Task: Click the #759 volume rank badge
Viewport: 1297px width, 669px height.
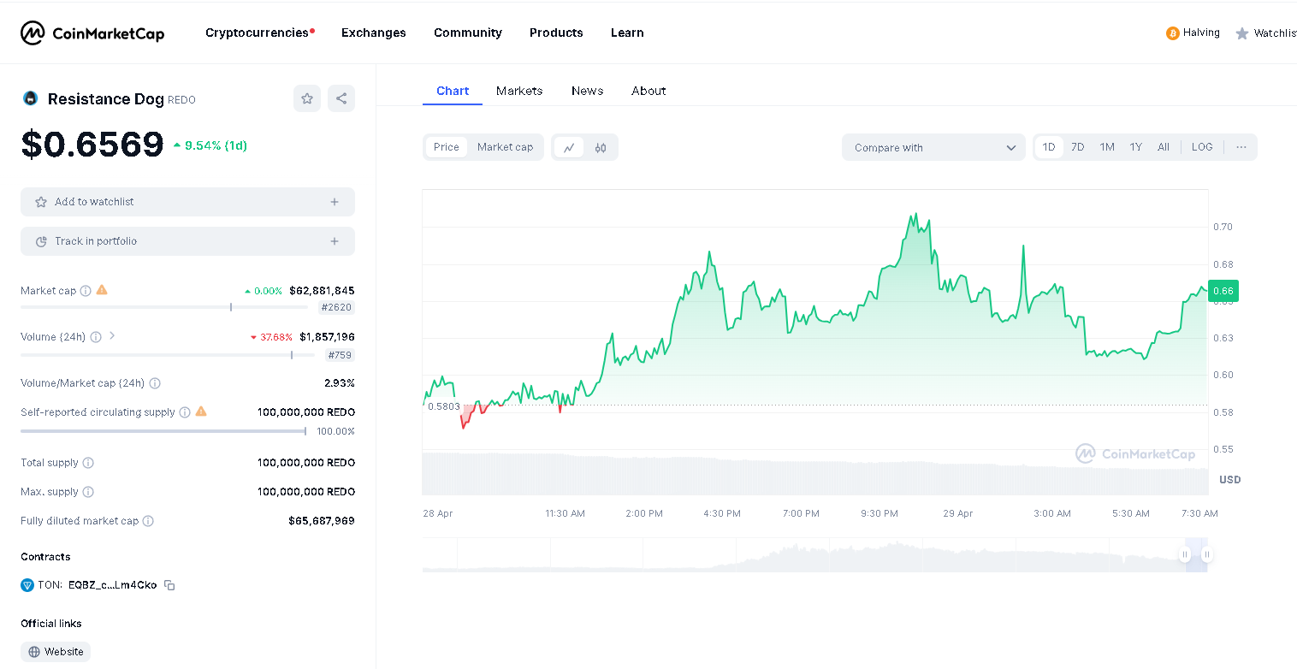Action: click(340, 355)
